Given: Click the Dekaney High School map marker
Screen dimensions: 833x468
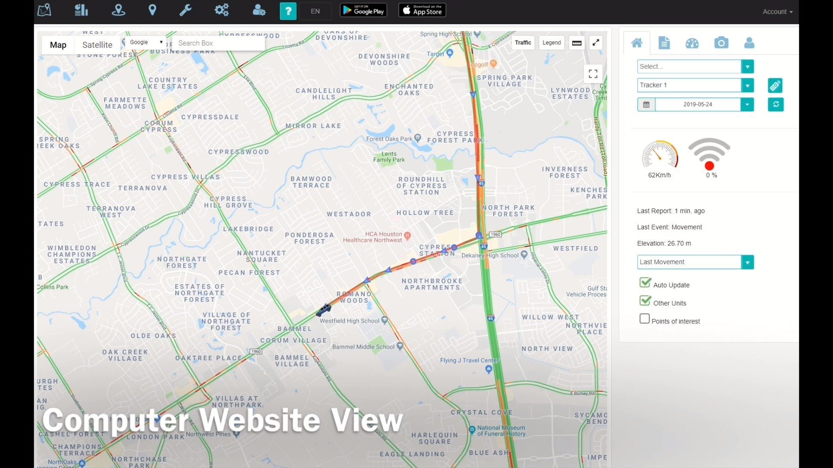Looking at the screenshot, I should pyautogui.click(x=524, y=255).
